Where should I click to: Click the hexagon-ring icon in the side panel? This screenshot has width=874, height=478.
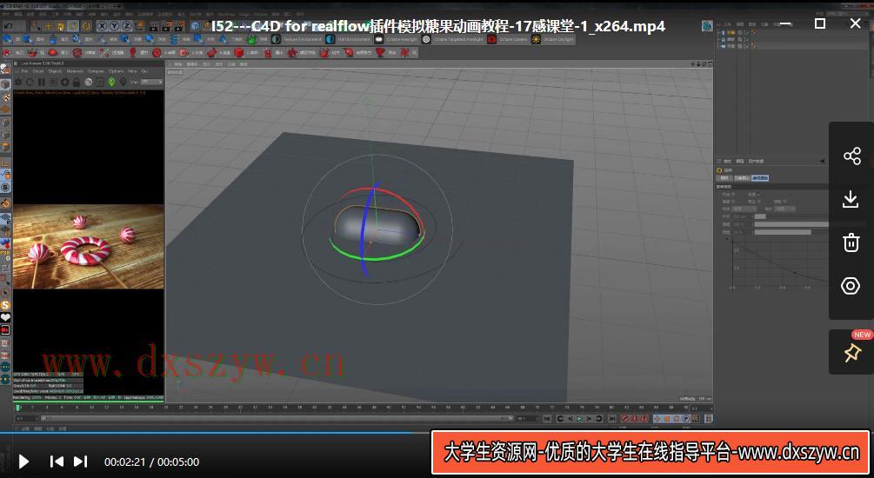tap(851, 286)
